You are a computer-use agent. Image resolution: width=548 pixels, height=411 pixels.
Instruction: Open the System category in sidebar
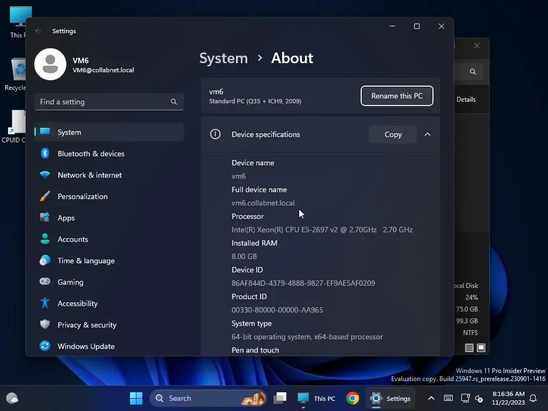click(x=109, y=132)
